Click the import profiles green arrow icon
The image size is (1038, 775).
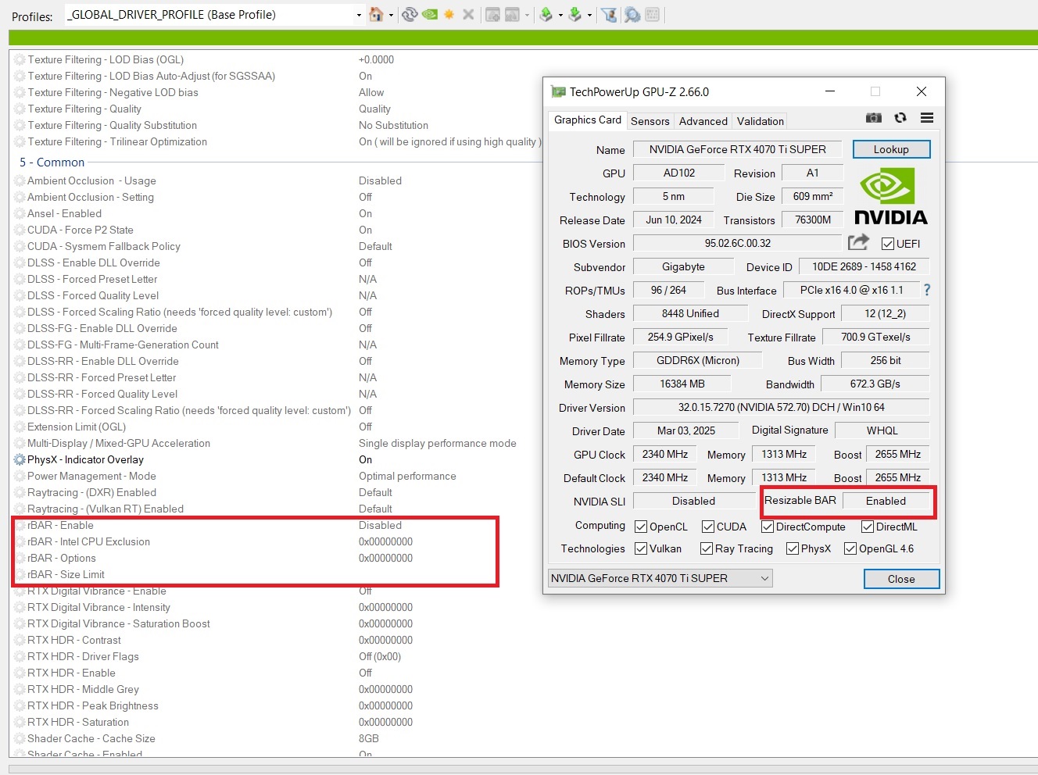(x=575, y=14)
